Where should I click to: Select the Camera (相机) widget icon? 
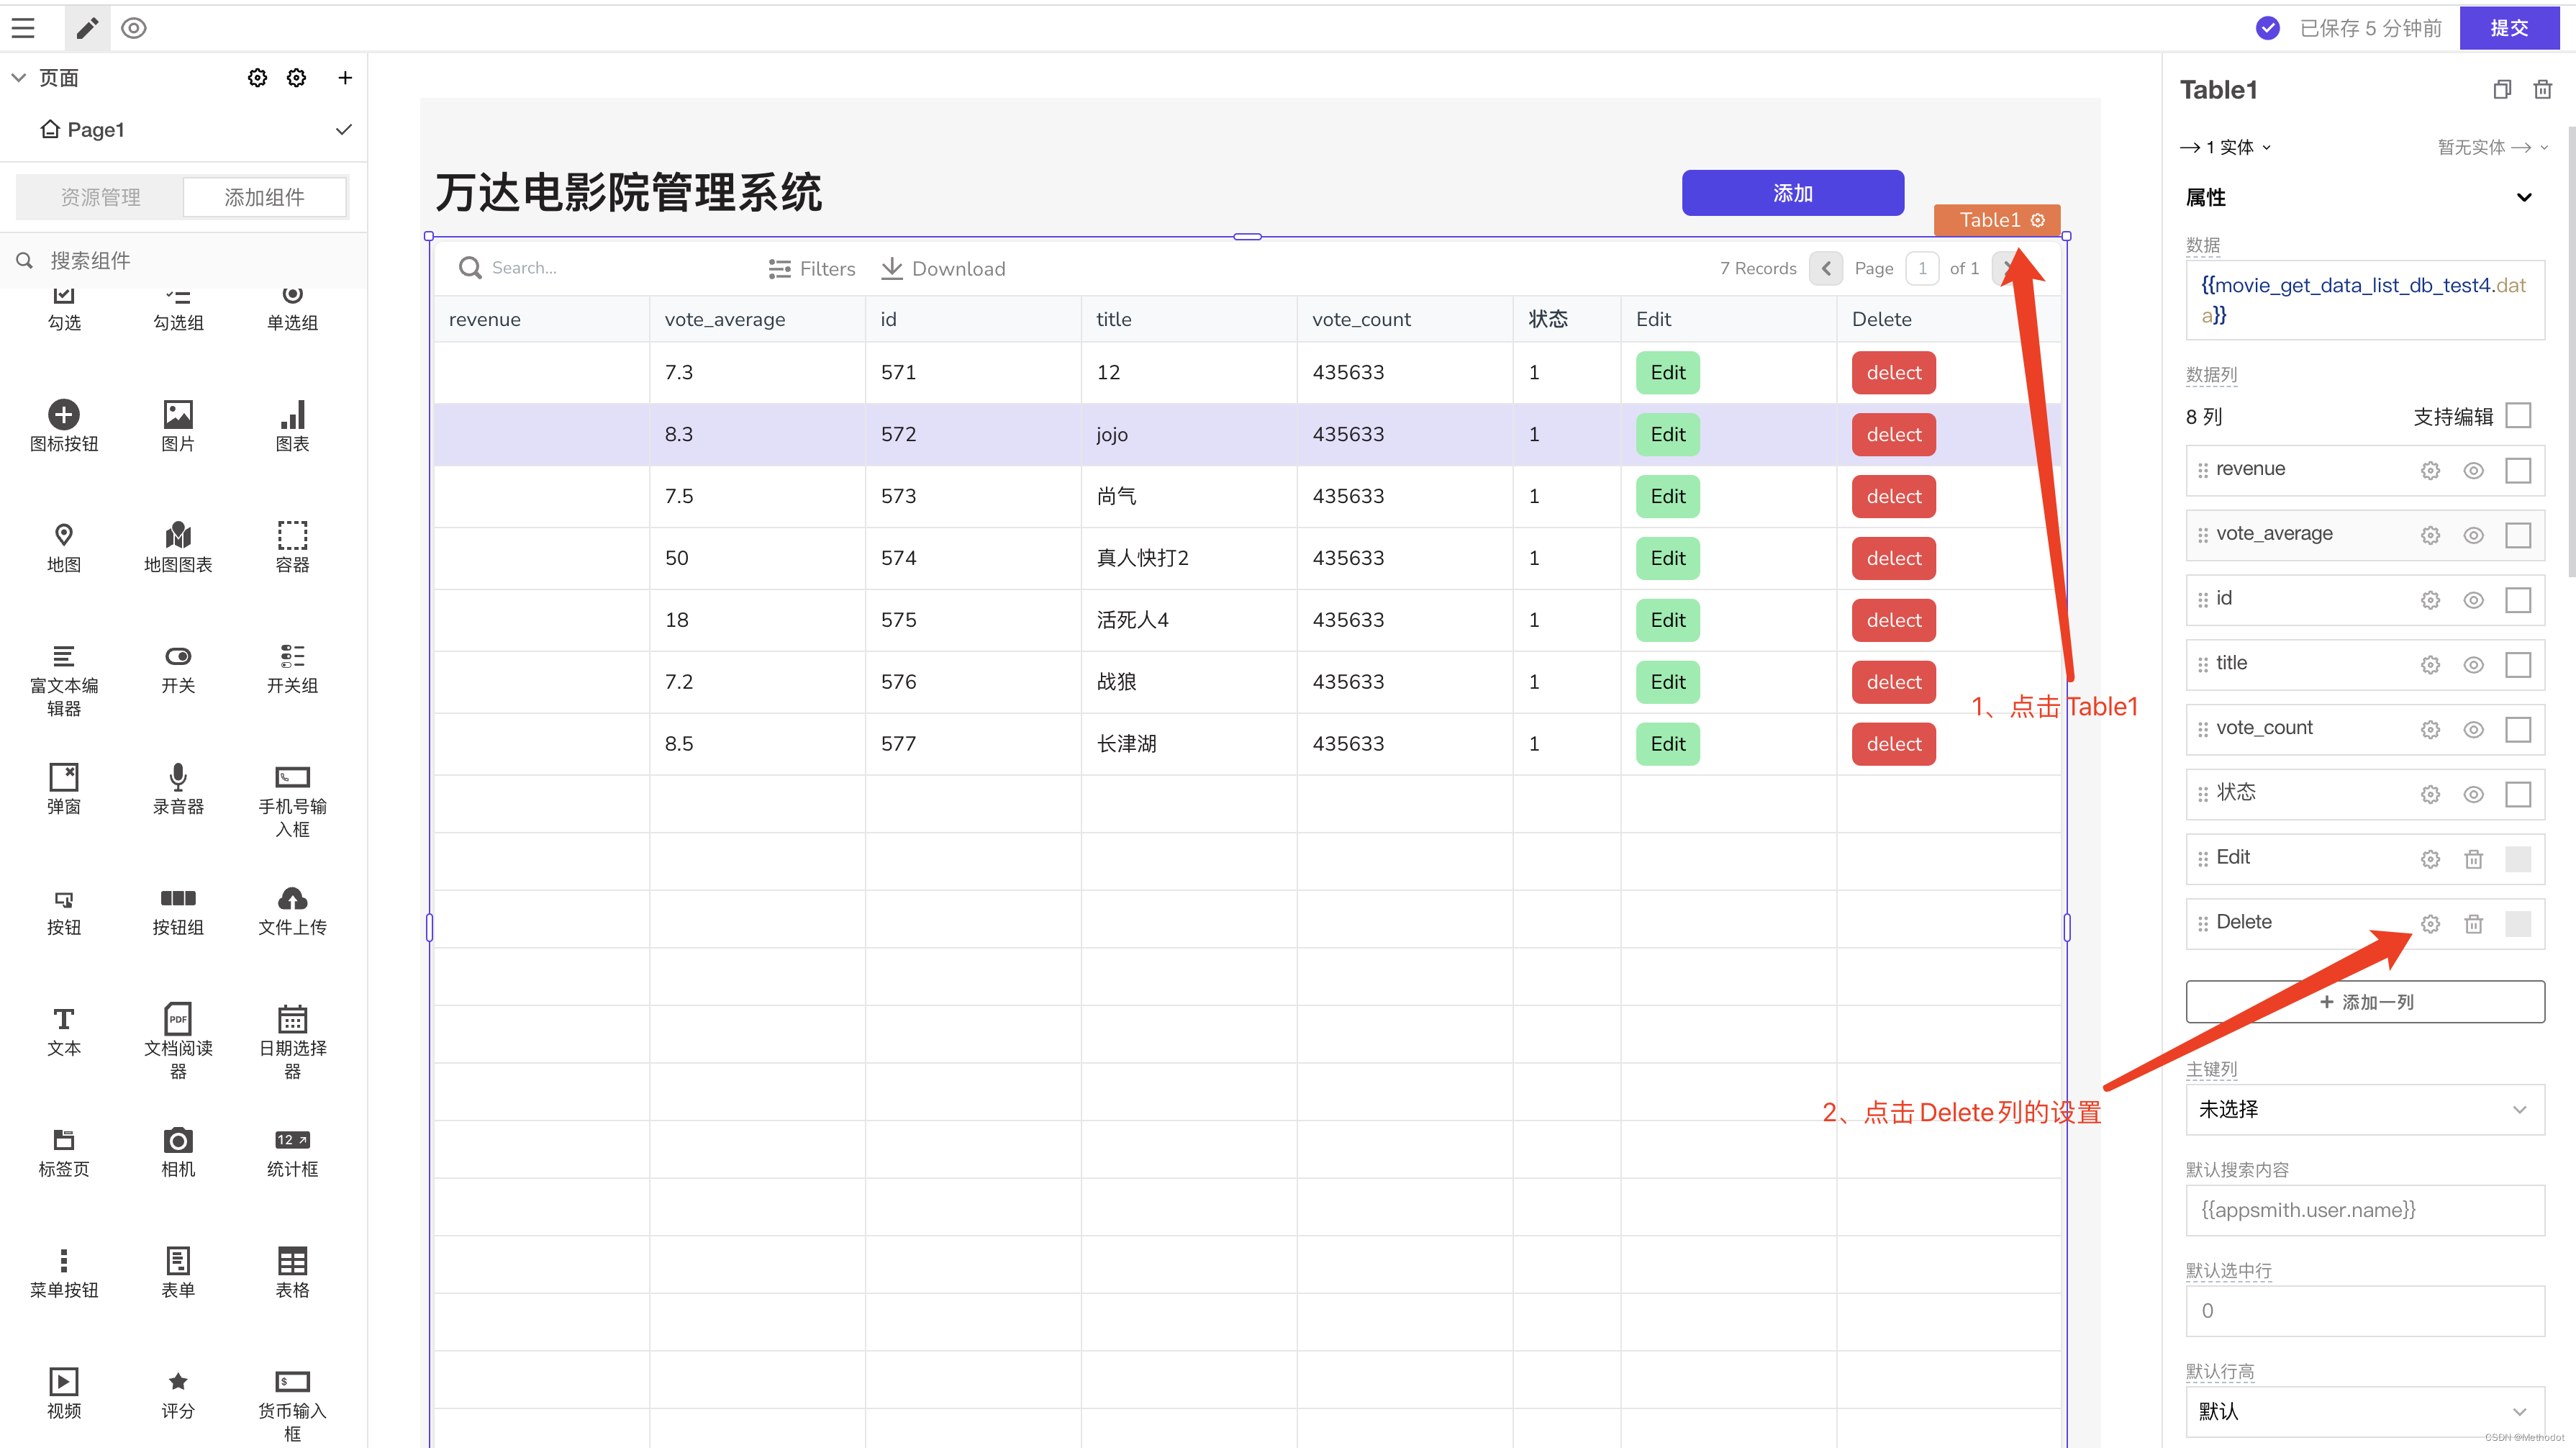click(x=177, y=1140)
